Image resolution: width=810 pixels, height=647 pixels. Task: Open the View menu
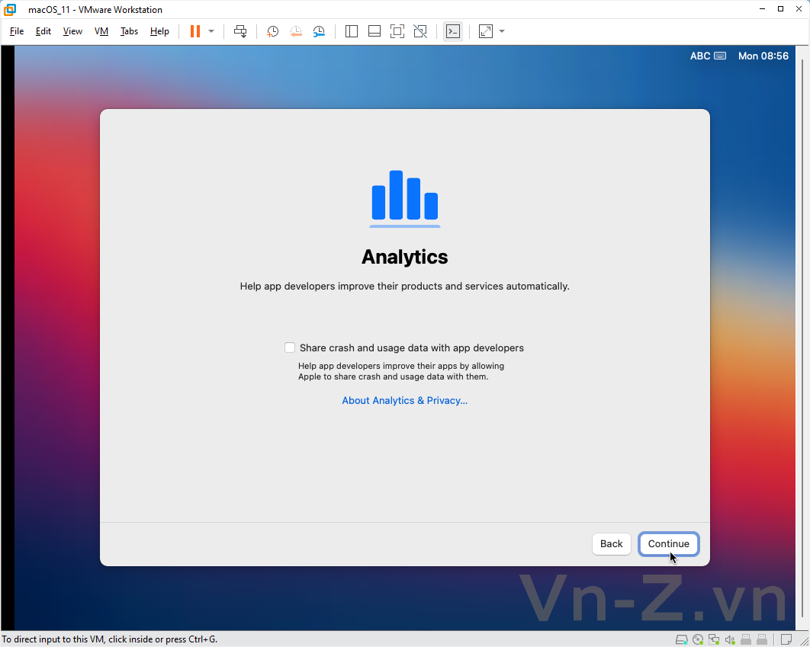[72, 31]
